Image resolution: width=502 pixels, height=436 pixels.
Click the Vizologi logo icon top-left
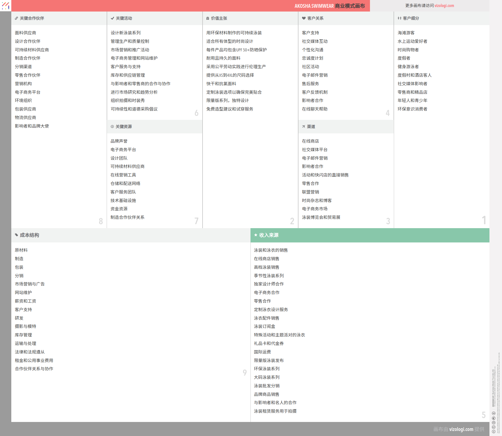pyautogui.click(x=6, y=6)
